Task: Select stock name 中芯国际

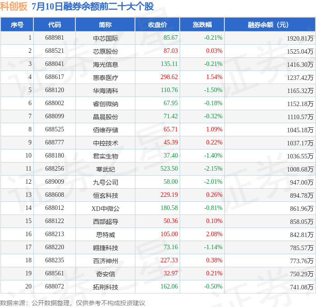Action: click(x=105, y=38)
